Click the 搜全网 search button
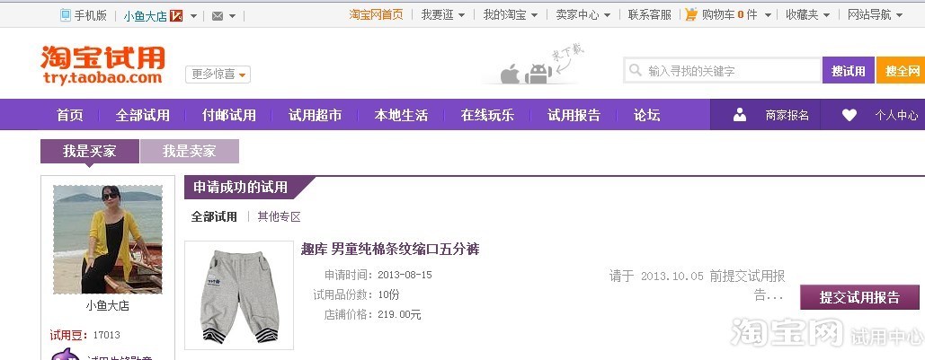The height and width of the screenshot is (360, 925). click(x=901, y=71)
